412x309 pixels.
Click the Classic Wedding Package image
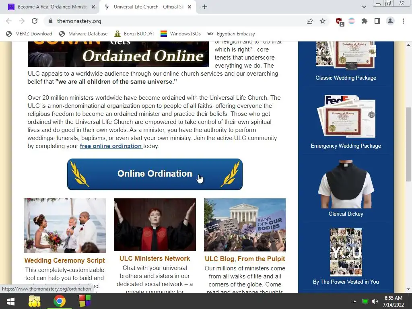click(x=346, y=55)
